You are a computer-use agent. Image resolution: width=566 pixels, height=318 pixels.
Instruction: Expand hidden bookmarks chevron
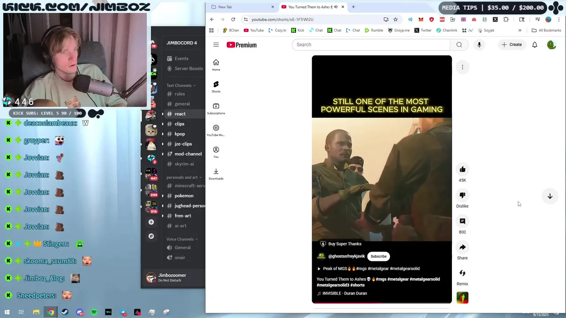tap(520, 30)
